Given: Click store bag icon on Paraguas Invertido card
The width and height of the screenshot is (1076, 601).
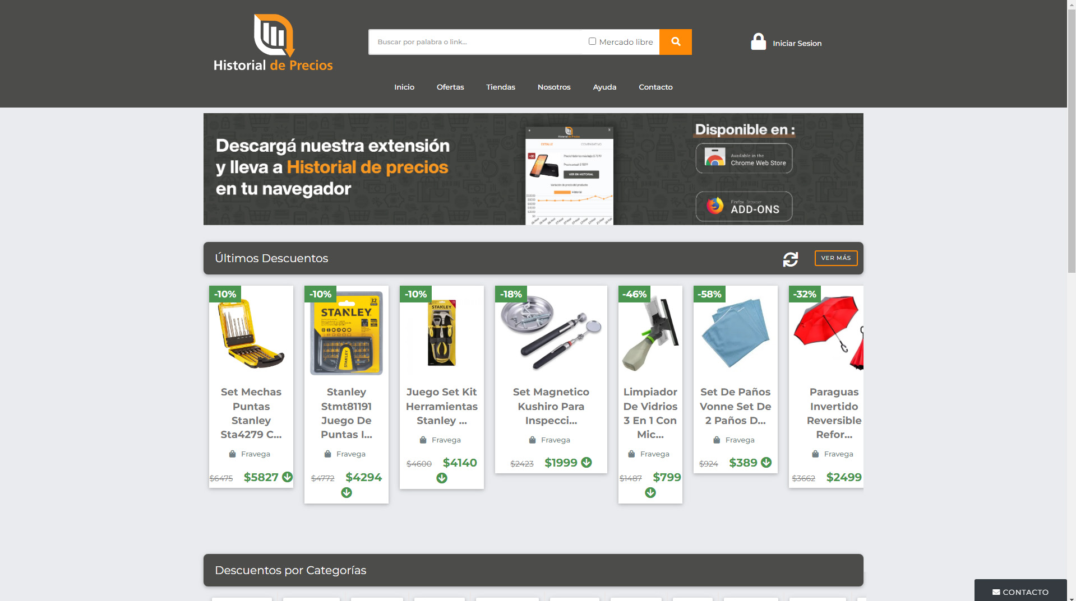Looking at the screenshot, I should [x=815, y=454].
